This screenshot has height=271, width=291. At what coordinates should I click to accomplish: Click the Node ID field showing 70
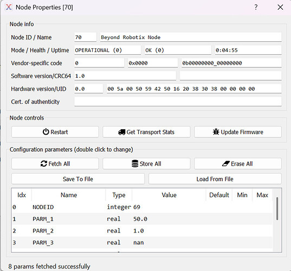pyautogui.click(x=86, y=37)
